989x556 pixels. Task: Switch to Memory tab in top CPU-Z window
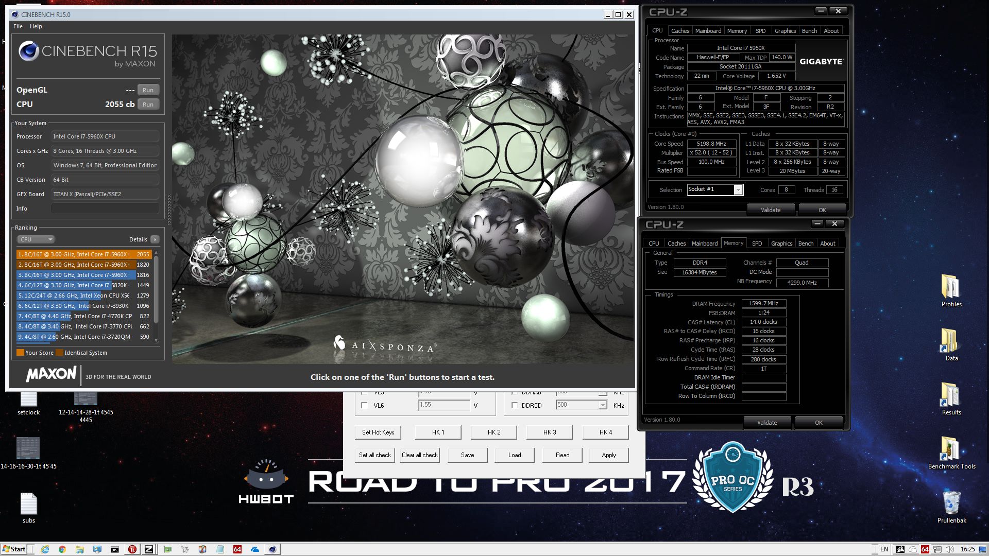[x=737, y=31]
